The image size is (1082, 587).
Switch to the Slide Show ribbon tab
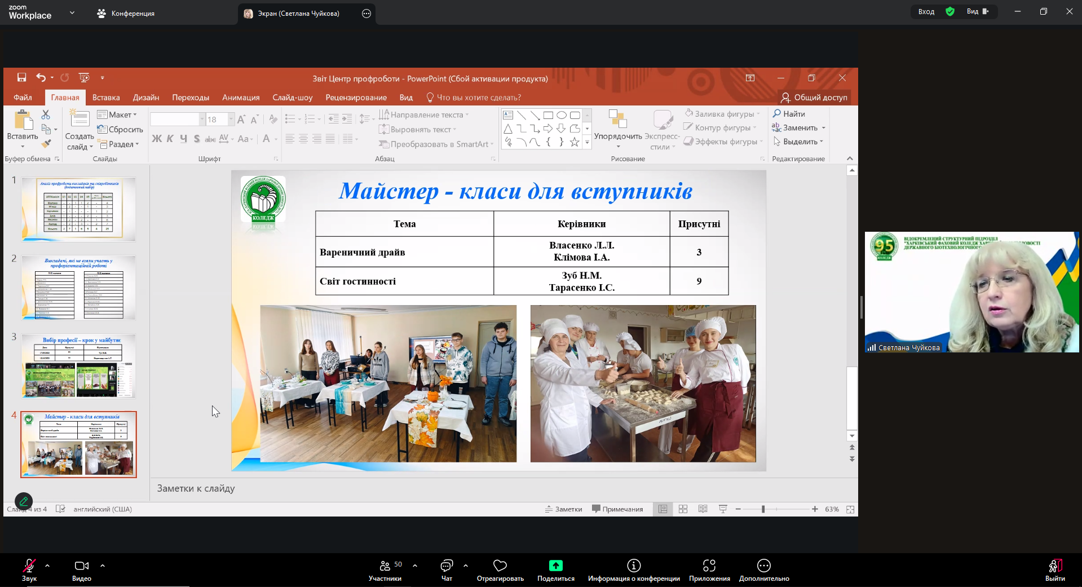(x=292, y=98)
